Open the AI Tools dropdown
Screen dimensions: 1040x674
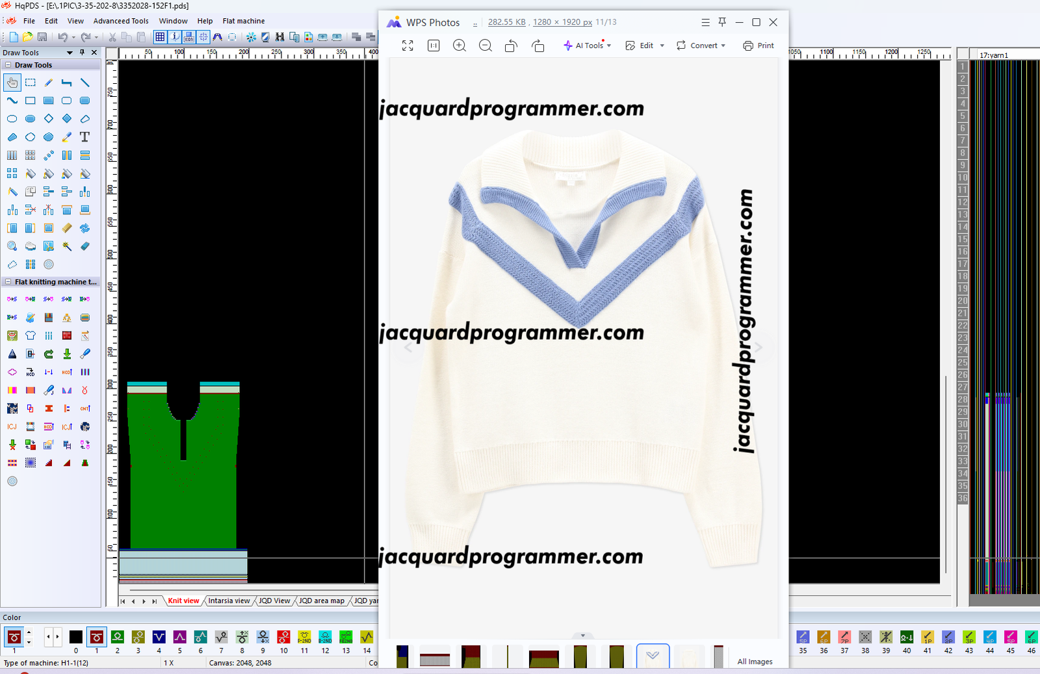(x=588, y=45)
